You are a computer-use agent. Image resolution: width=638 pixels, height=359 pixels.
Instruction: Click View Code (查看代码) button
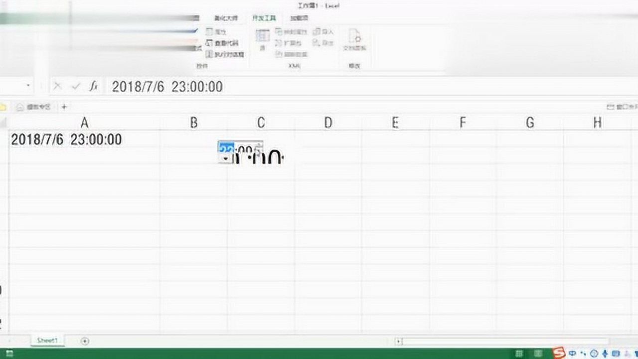pos(222,43)
